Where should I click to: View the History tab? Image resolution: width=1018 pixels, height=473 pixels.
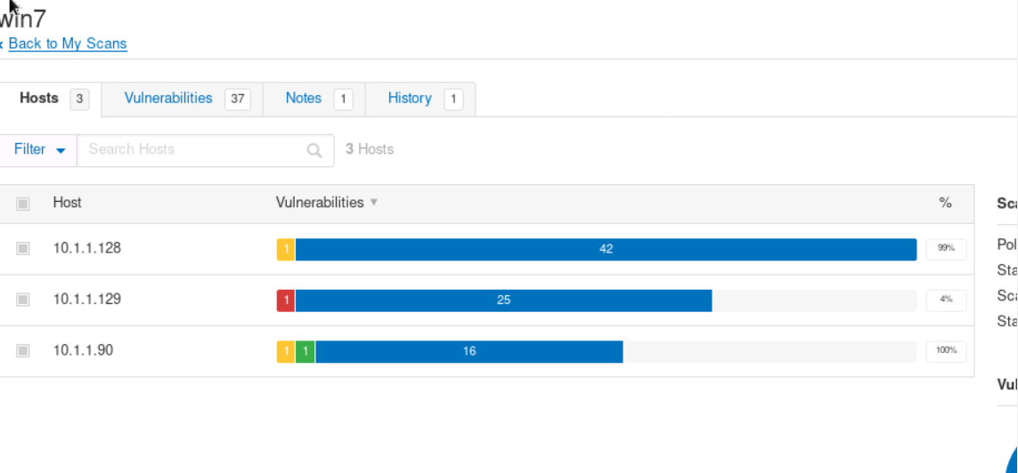click(x=410, y=99)
